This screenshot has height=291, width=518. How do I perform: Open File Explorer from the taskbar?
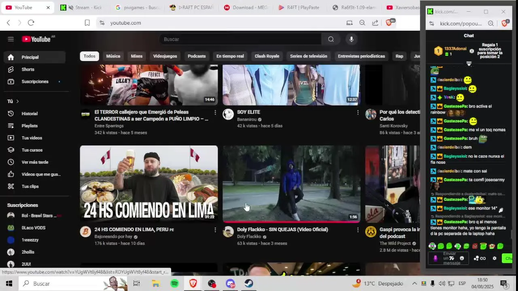pyautogui.click(x=156, y=284)
